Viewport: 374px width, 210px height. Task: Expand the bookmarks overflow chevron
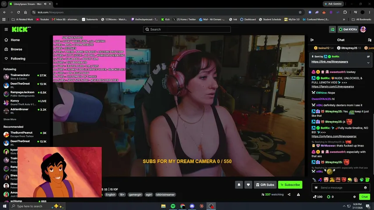tap(344, 20)
